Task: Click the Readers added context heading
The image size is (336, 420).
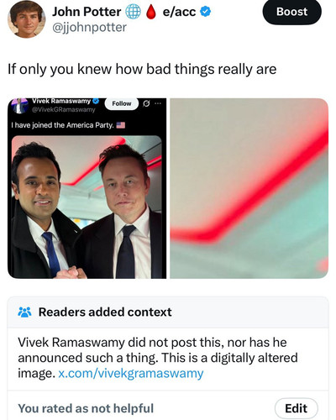Action: tap(105, 312)
